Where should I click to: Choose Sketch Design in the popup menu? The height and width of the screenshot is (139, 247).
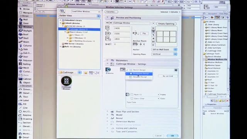(139, 70)
